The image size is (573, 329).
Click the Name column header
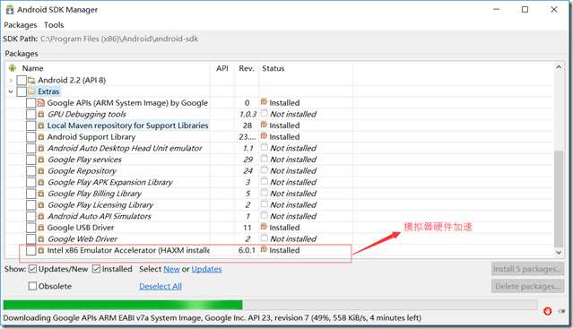coord(32,68)
